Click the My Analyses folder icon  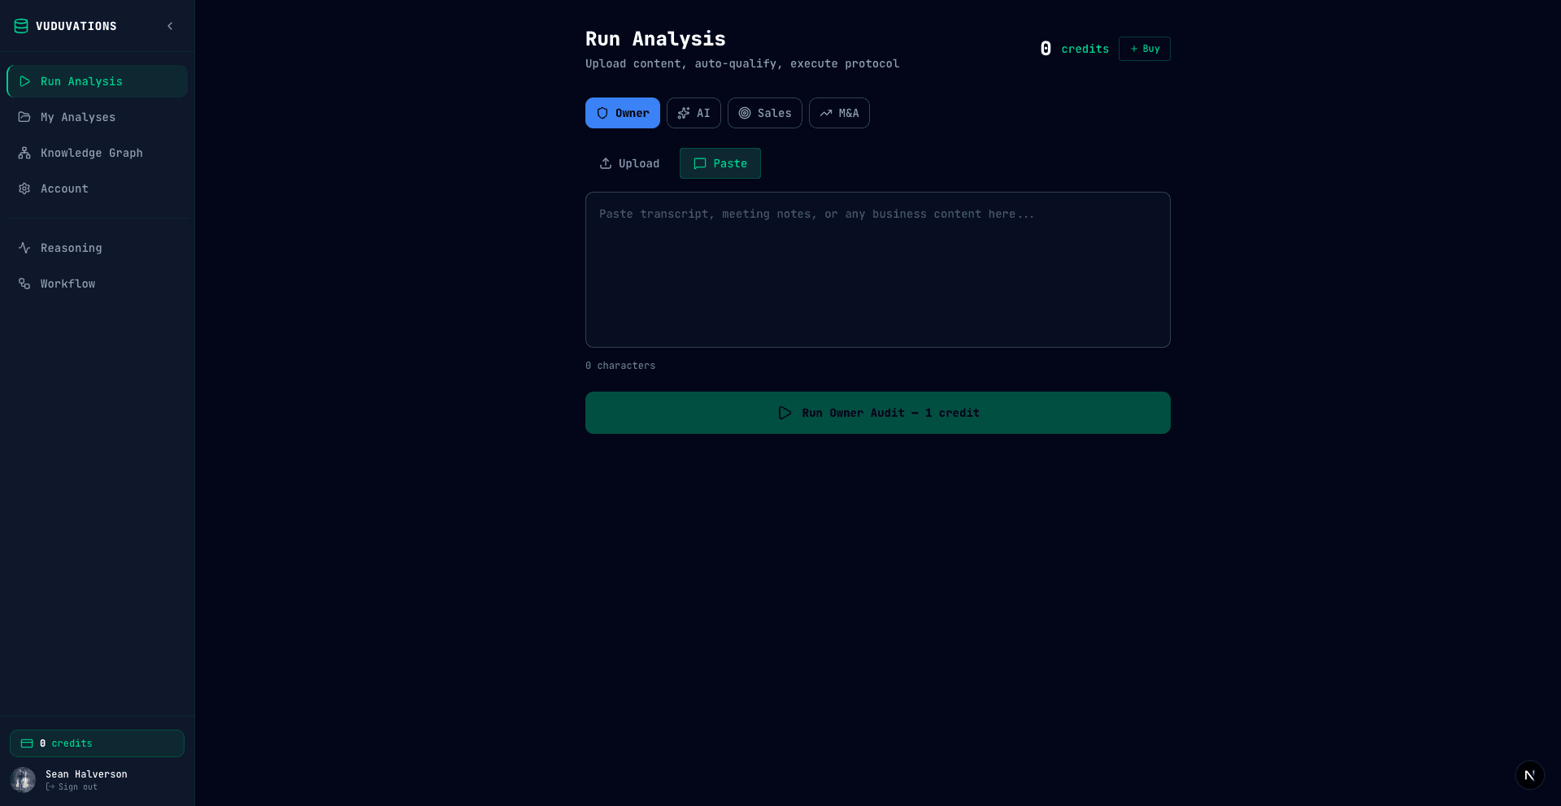click(24, 117)
